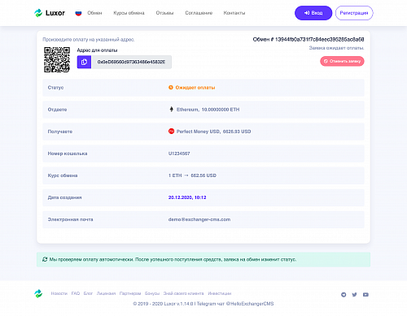Click the footer Luxor logo
This screenshot has width=407, height=316.
coord(38,293)
